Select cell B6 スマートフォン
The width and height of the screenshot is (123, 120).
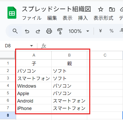point(69,100)
